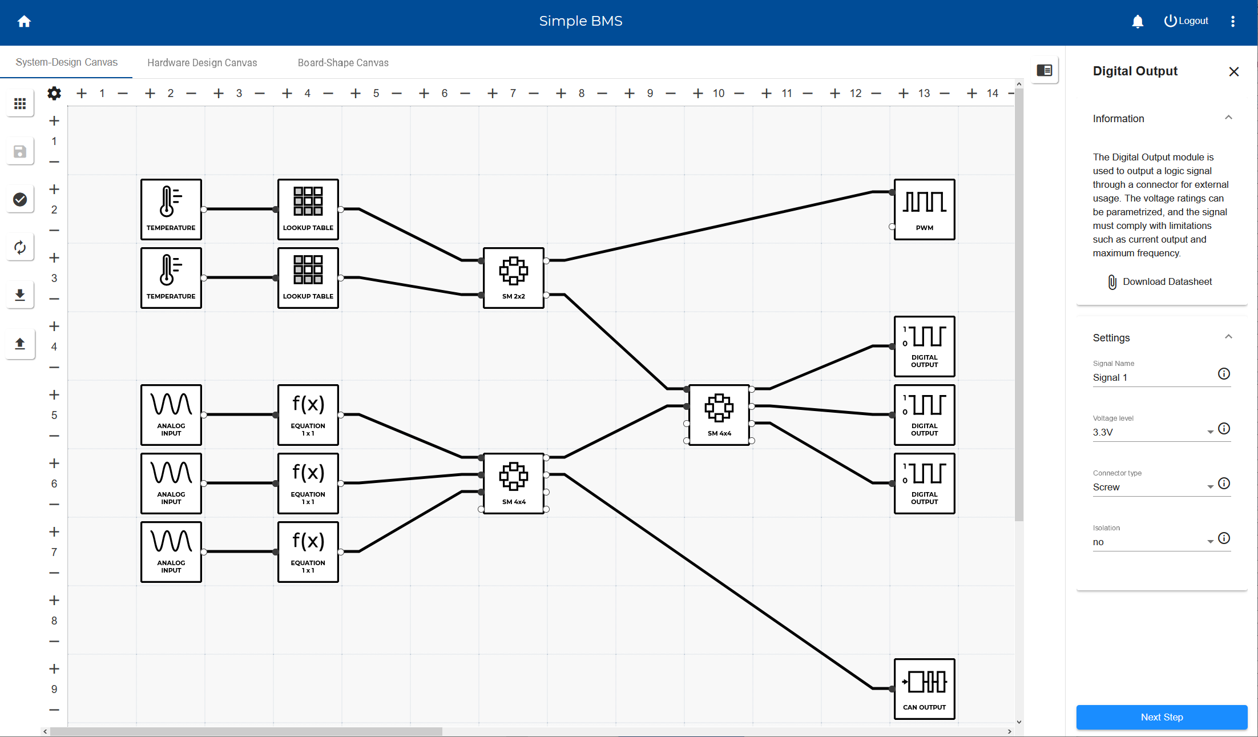1258x737 pixels.
Task: Click the upload arrow sidebar icon
Action: pos(20,343)
